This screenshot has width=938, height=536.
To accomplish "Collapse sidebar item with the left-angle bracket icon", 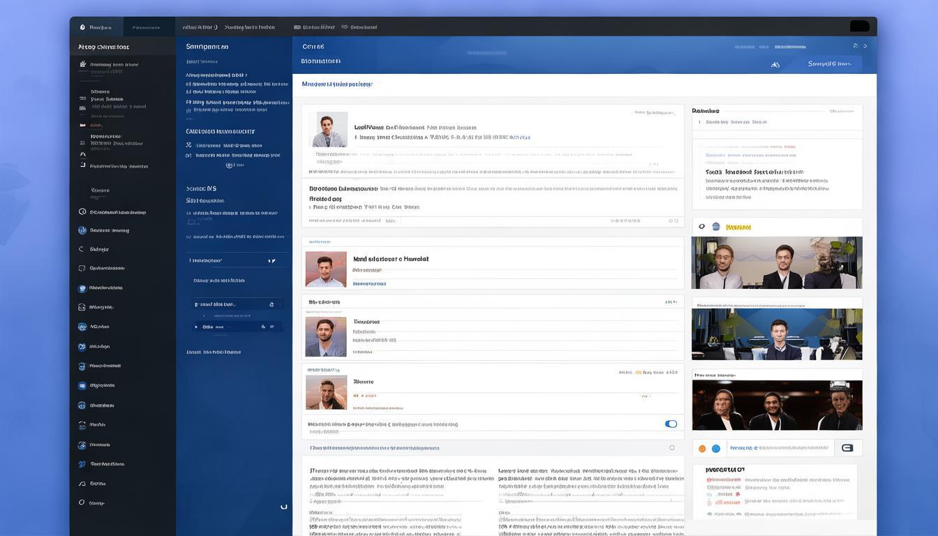I will coord(82,249).
